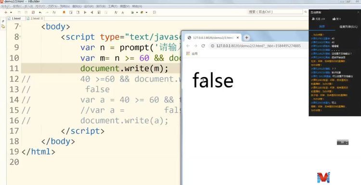Open the 工具(T) menu
Image resolution: width=361 pixels, height=185 pixels.
(113, 6)
